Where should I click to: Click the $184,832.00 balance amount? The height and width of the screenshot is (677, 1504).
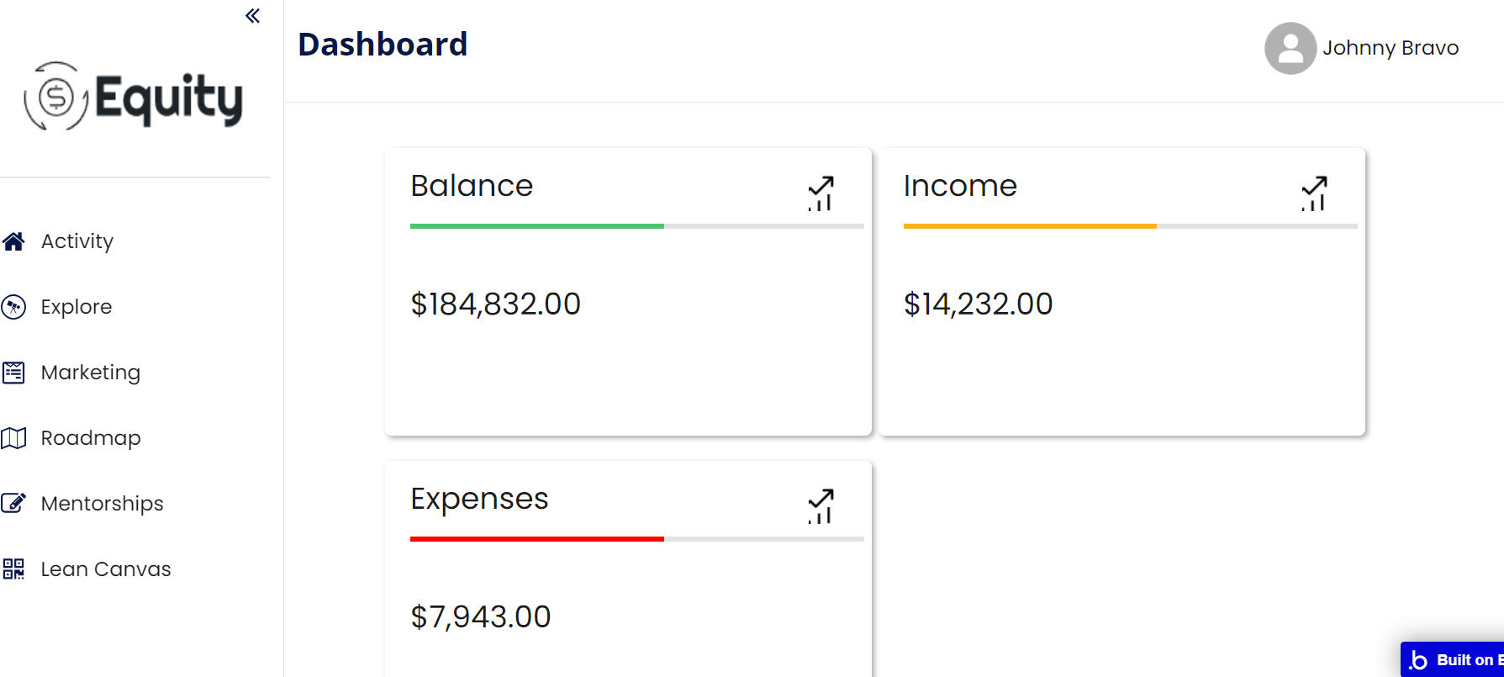[495, 304]
